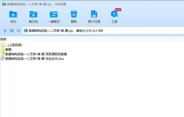Click the 添加 label text

(13, 22)
